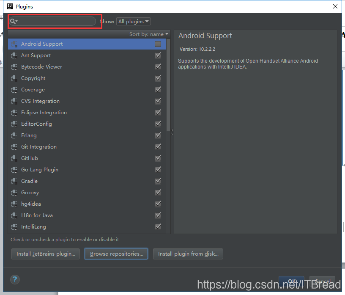This screenshot has width=345, height=295.
Task: Click Install JetBrains plugin button
Action: coord(46,254)
